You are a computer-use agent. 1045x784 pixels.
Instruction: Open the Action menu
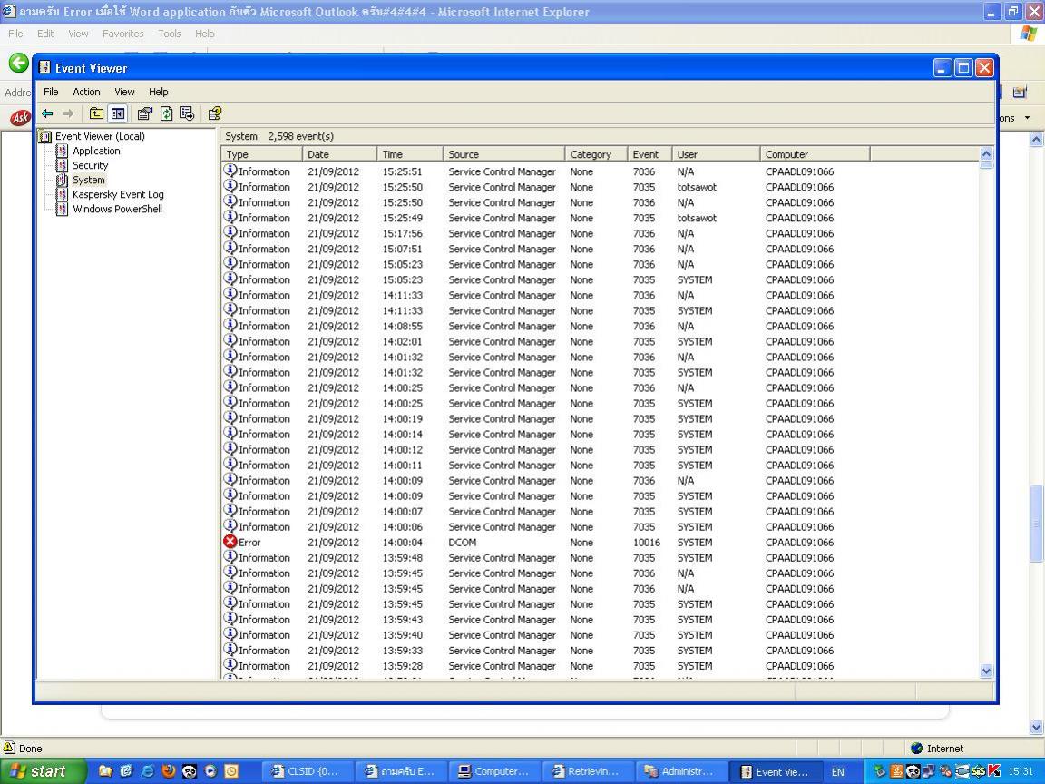86,92
